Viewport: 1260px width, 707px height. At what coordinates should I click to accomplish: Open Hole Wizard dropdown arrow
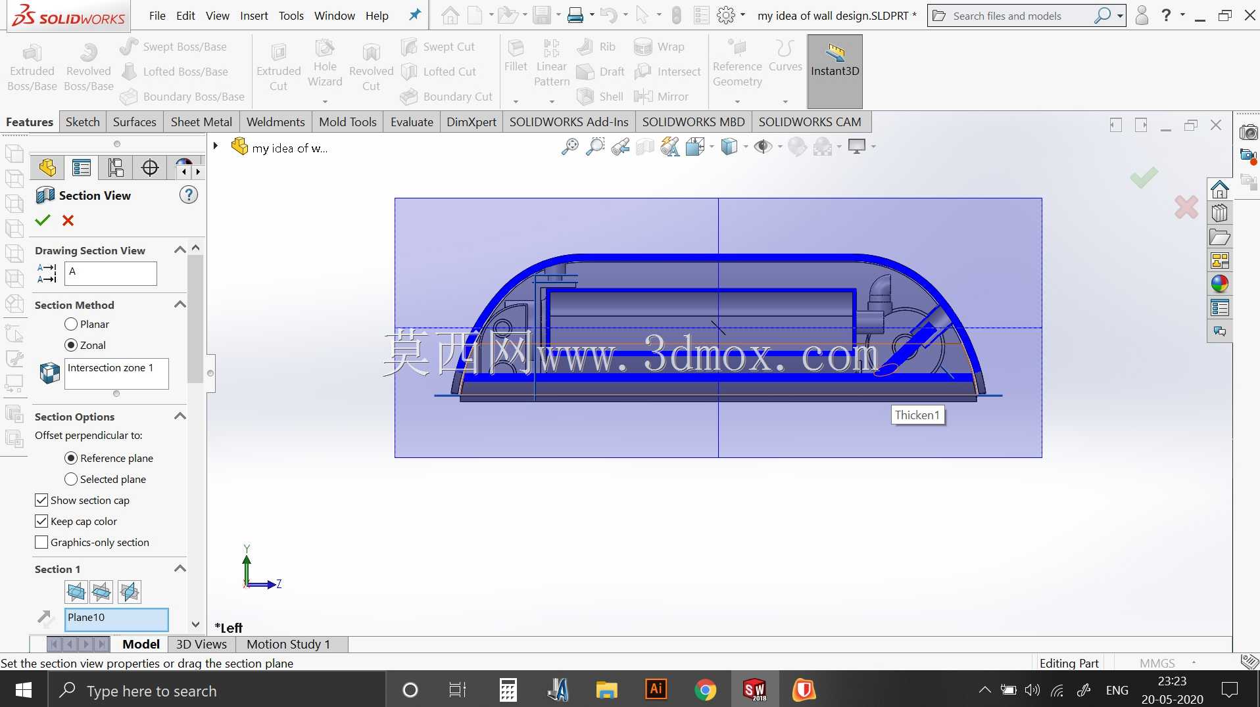pyautogui.click(x=325, y=102)
